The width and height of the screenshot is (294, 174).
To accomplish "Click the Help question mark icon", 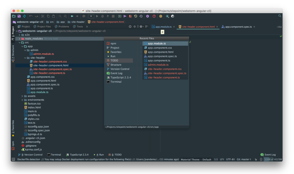I will (x=154, y=16).
